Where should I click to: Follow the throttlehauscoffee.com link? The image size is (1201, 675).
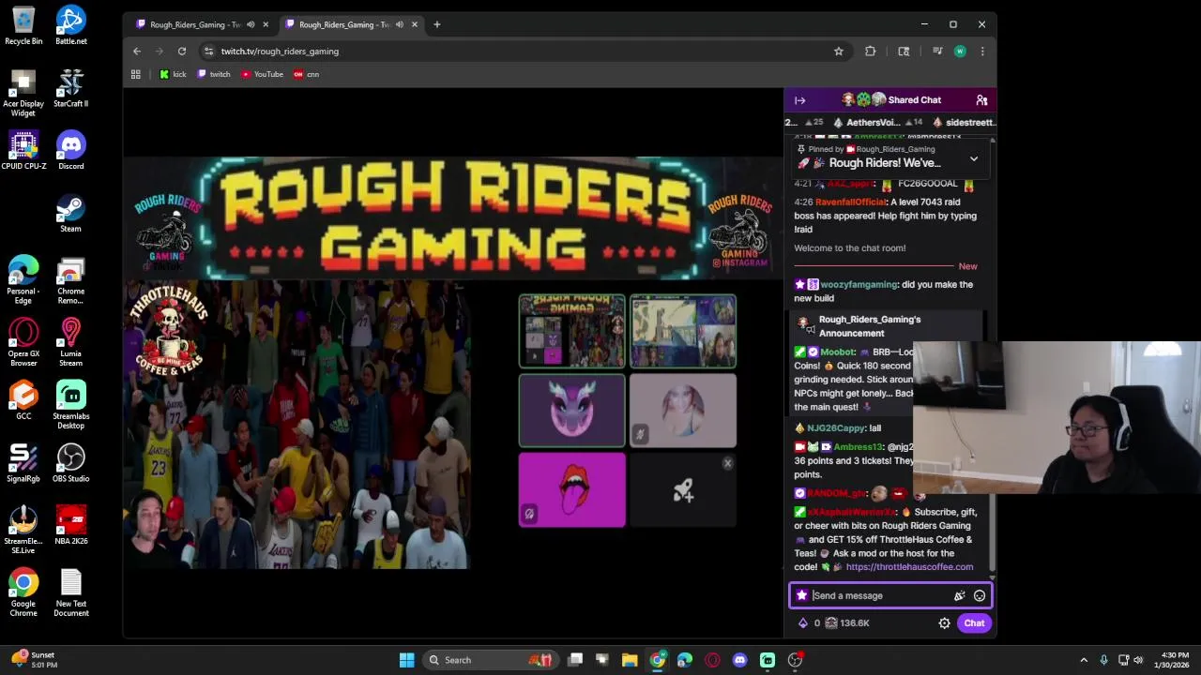[x=909, y=567]
